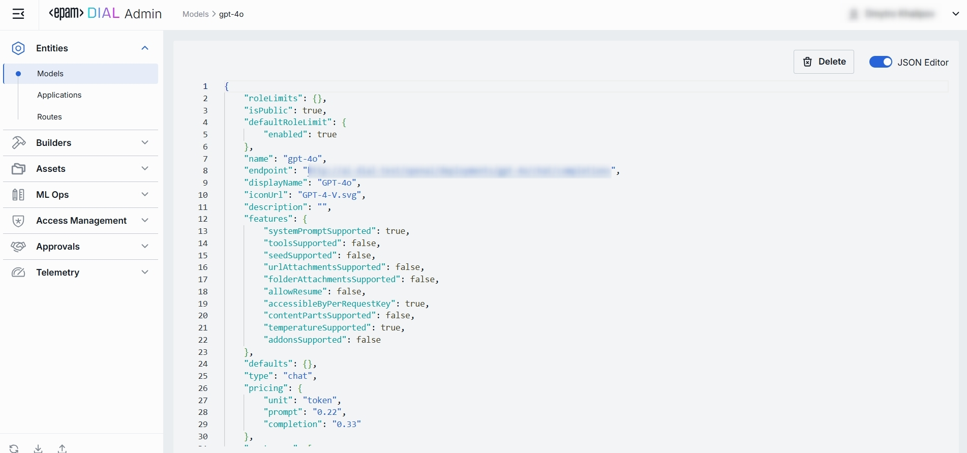Open Applications in the sidebar
Viewport: 967px width, 453px height.
pos(59,95)
